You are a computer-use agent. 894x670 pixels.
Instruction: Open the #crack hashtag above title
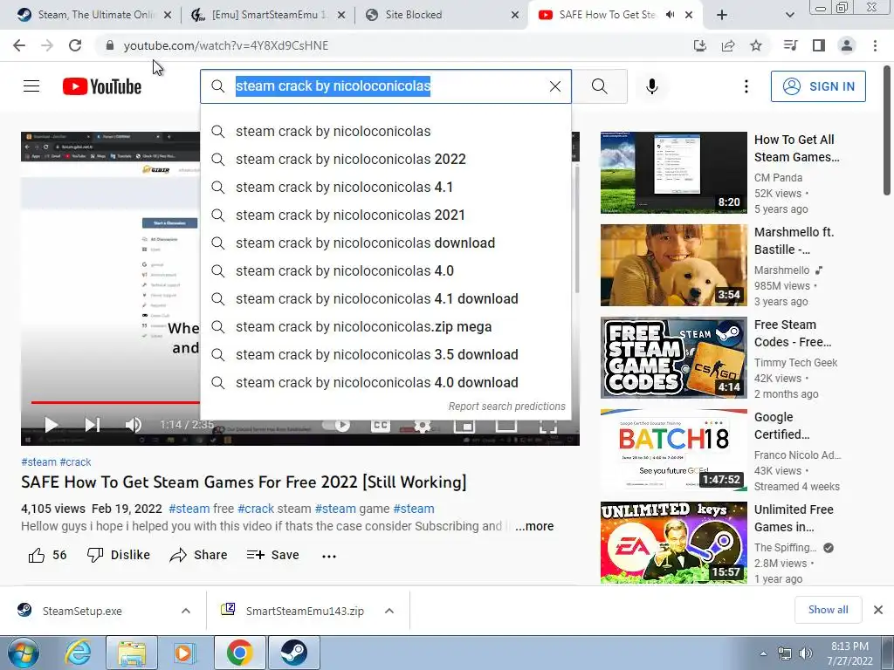[75, 462]
